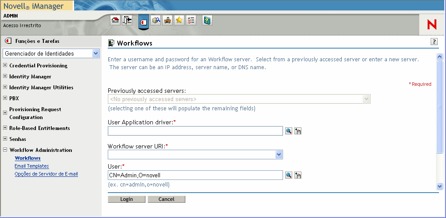Open the Workflows task link
Image resolution: width=446 pixels, height=218 pixels.
pyautogui.click(x=28, y=158)
